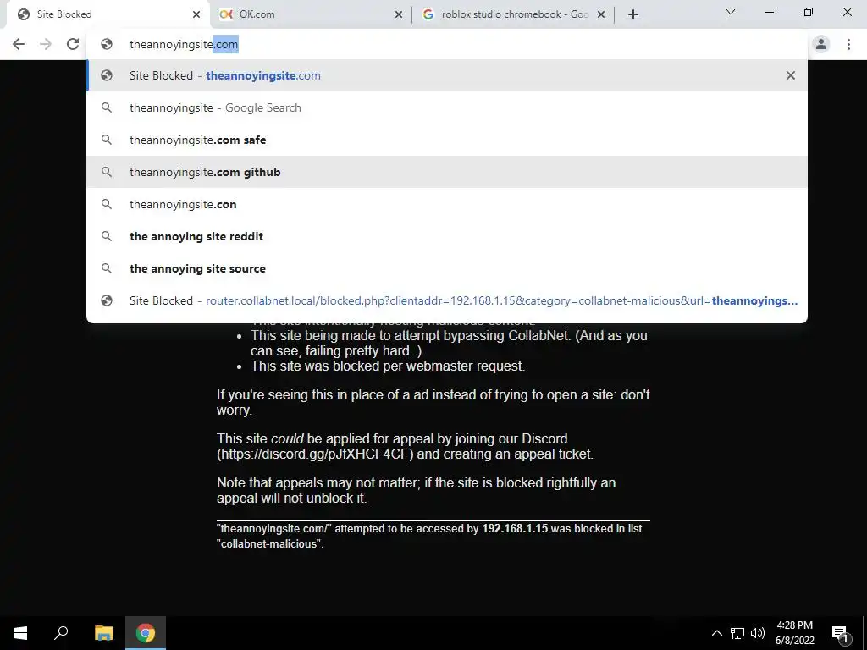This screenshot has height=650, width=867.
Task: Click the search icon beside 'theannoyingsite.com safe'
Action: pos(107,140)
